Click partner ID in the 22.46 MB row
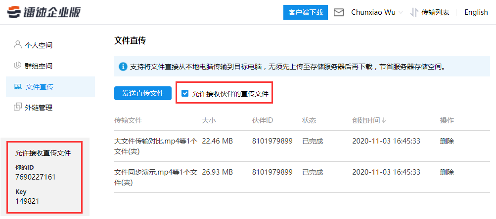496x219 pixels. click(272, 141)
